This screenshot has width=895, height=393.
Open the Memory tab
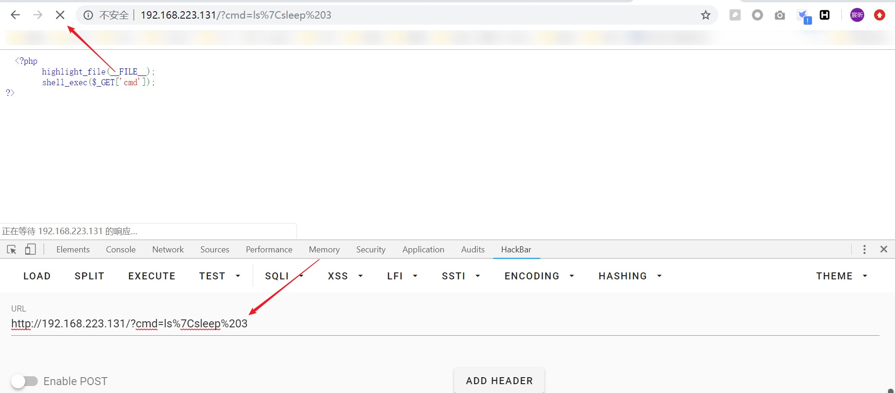point(324,250)
